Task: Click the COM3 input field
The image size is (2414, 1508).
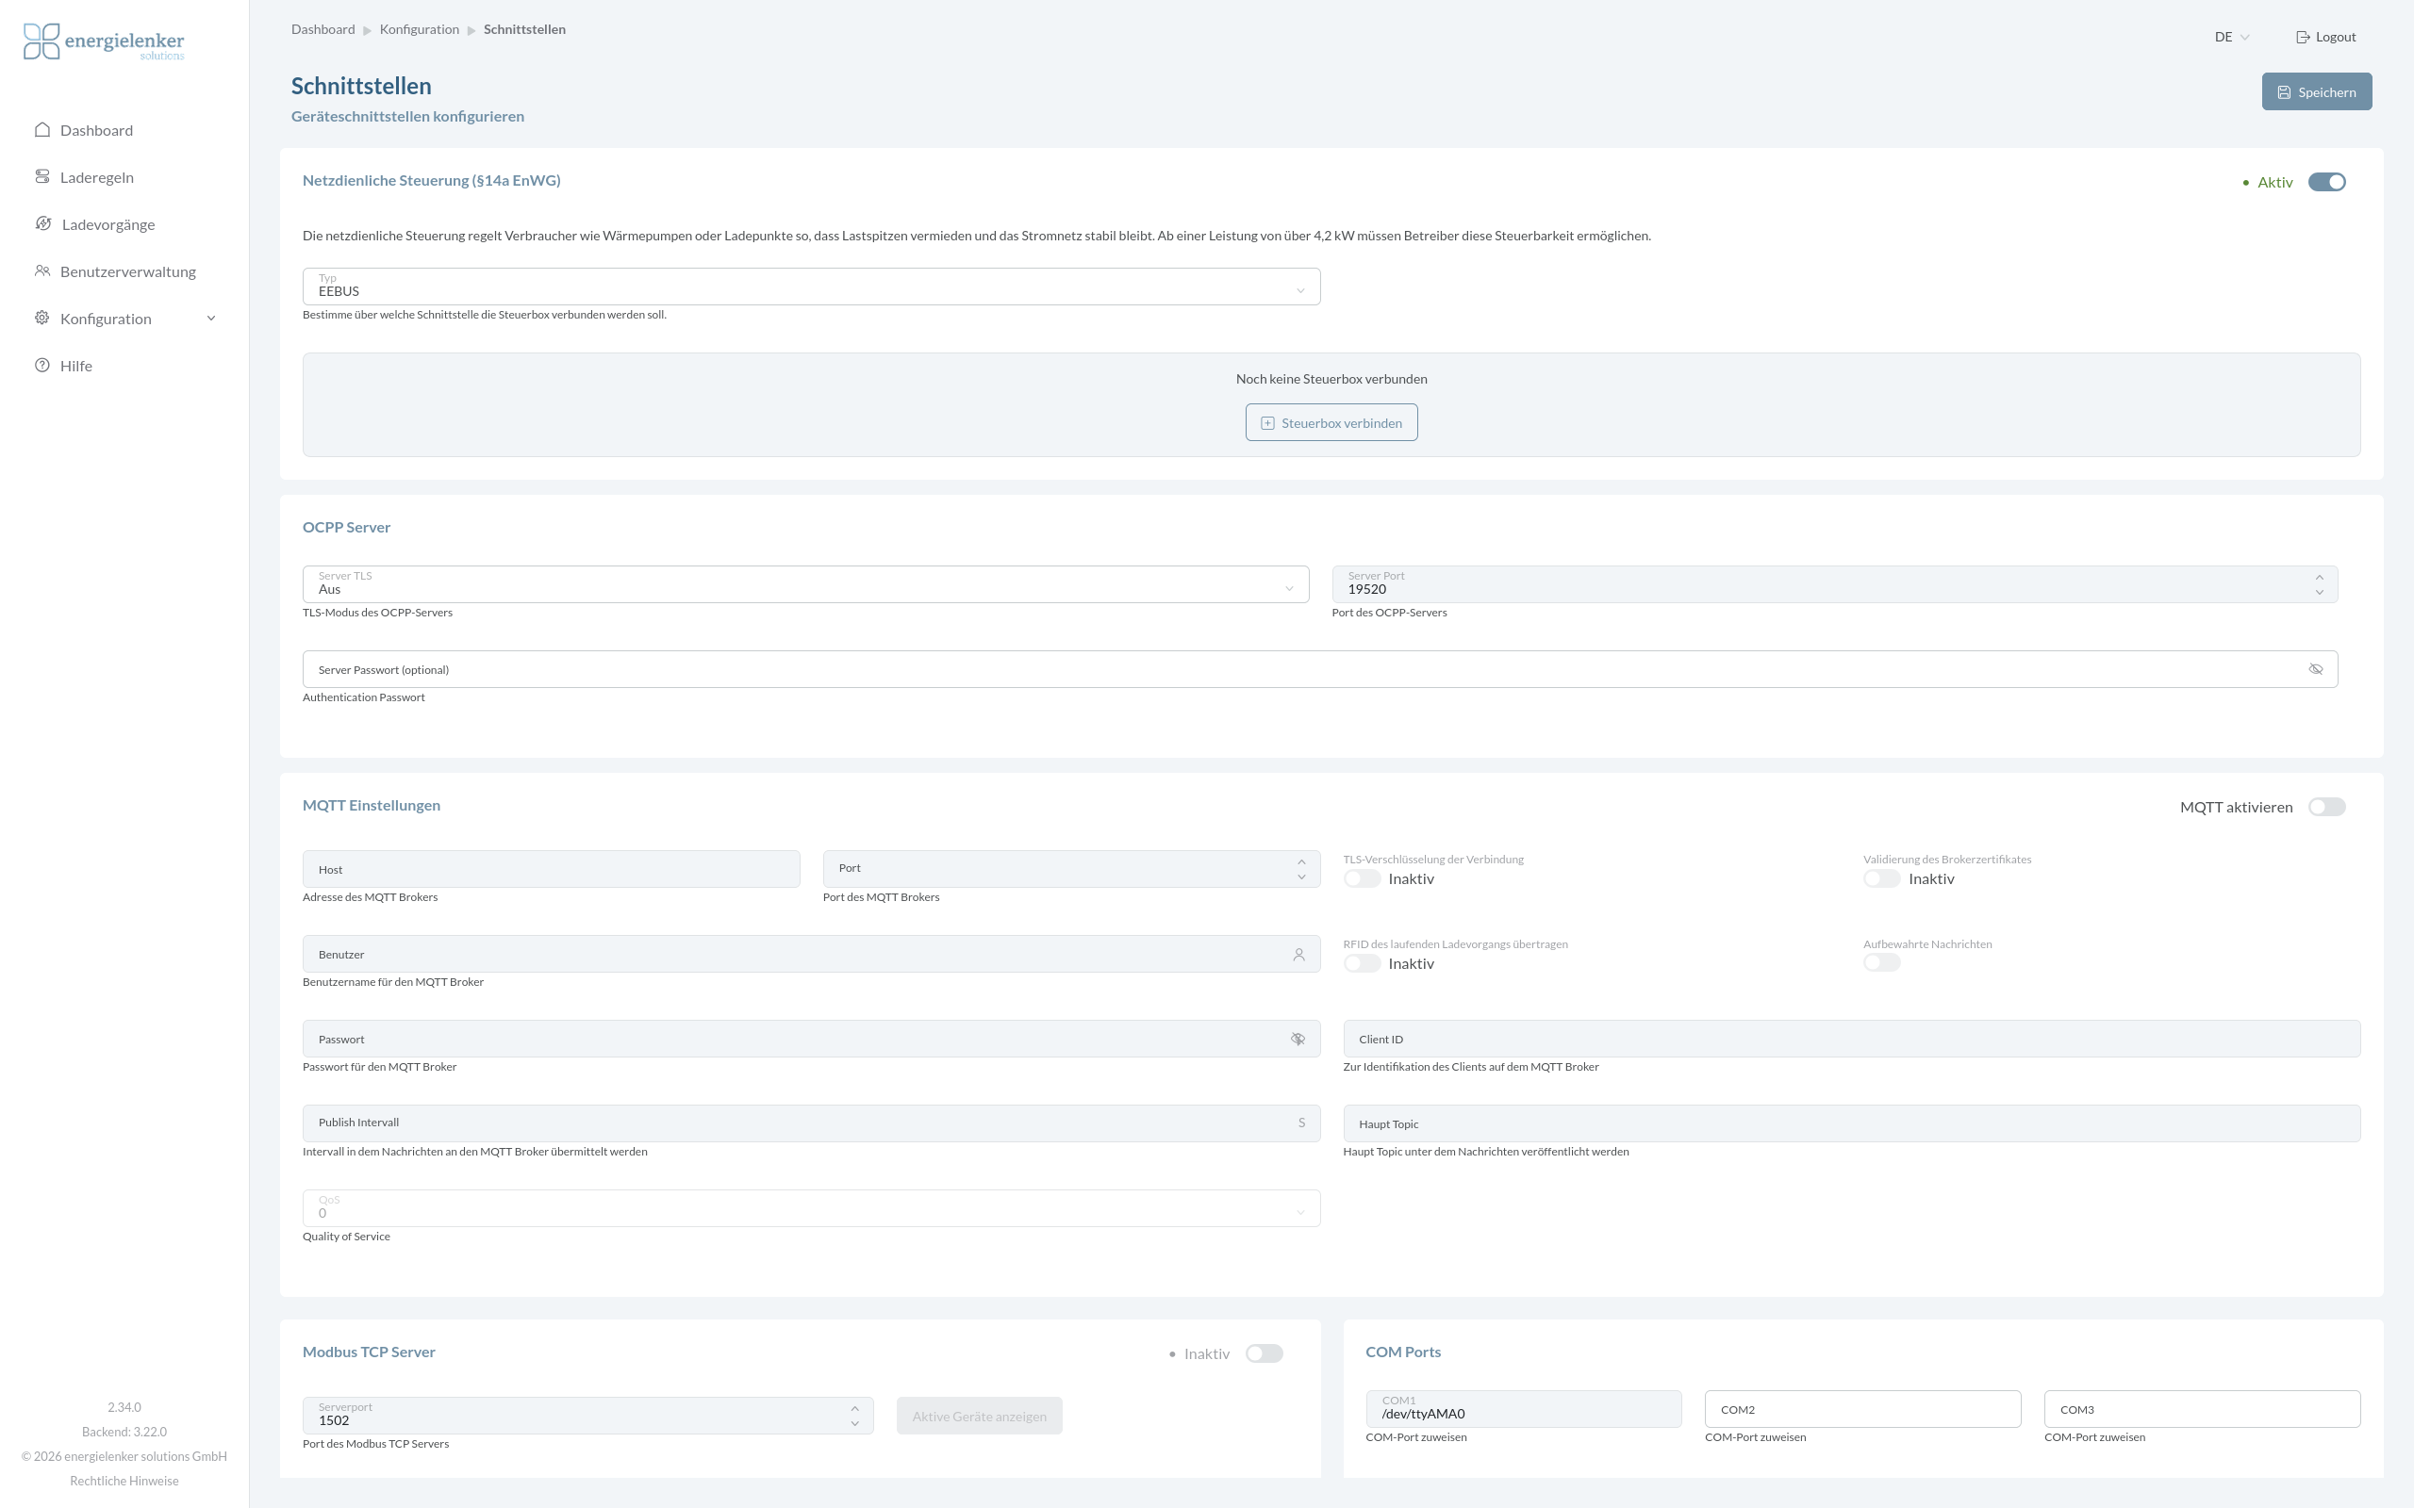Action: point(2202,1409)
